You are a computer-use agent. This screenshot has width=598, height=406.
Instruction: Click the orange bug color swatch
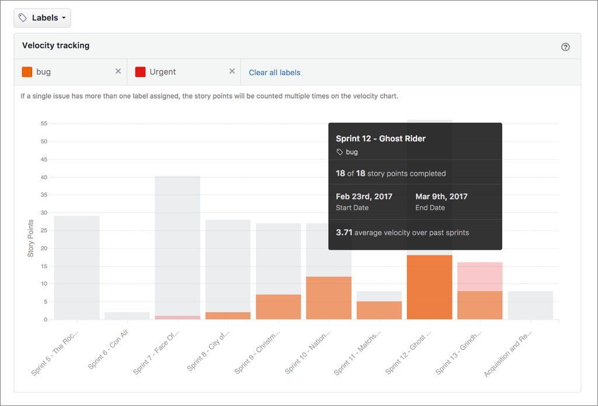tap(27, 72)
